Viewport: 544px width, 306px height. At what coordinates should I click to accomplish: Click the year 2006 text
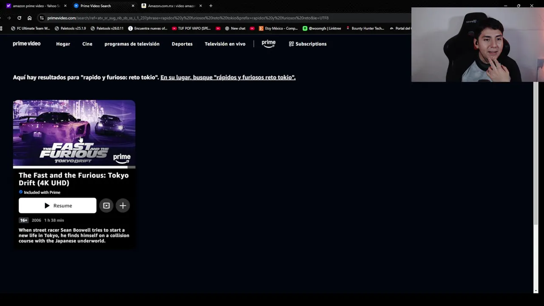point(36,220)
